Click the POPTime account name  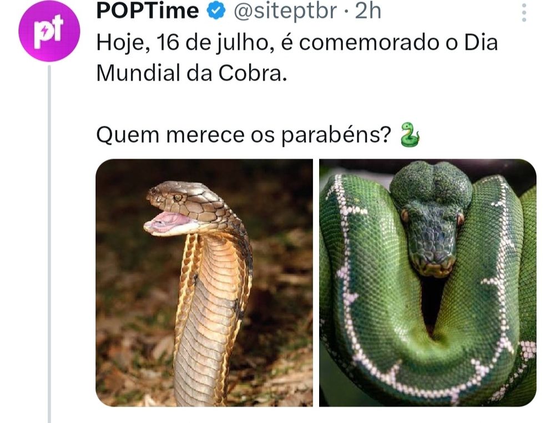coord(147,11)
